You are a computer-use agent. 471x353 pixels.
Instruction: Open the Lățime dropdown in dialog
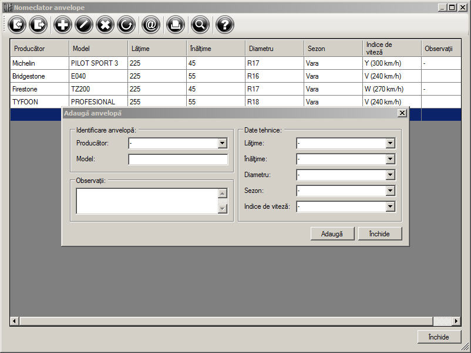click(390, 143)
